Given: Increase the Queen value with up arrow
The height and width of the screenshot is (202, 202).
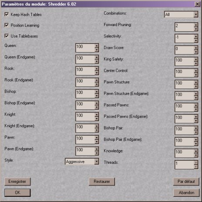Looking at the screenshot, I should coord(97,46).
